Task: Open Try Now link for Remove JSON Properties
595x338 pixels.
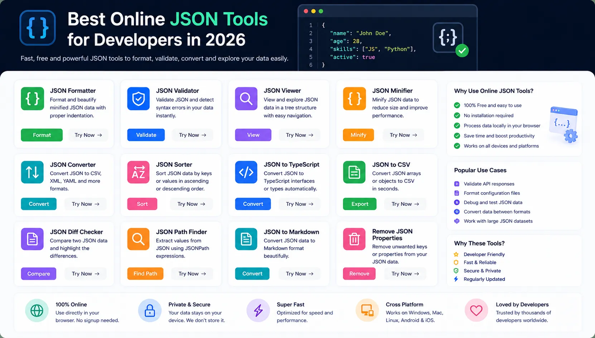Action: pyautogui.click(x=405, y=274)
